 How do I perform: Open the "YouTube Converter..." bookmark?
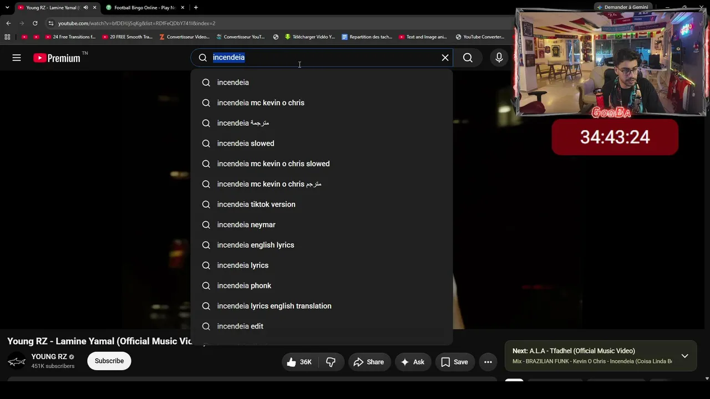pyautogui.click(x=480, y=37)
